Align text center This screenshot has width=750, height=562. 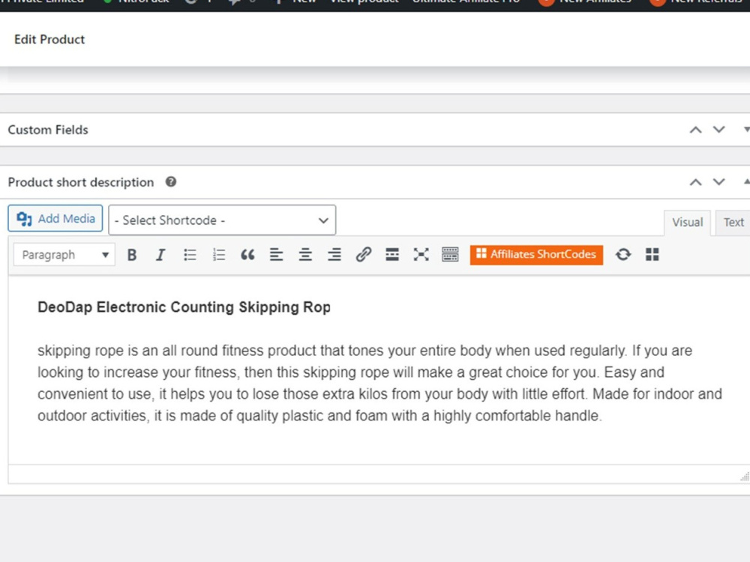[306, 255]
